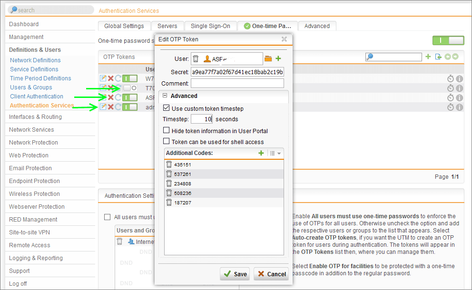Expand Network Protection menu section
472x290 pixels.
[33, 143]
